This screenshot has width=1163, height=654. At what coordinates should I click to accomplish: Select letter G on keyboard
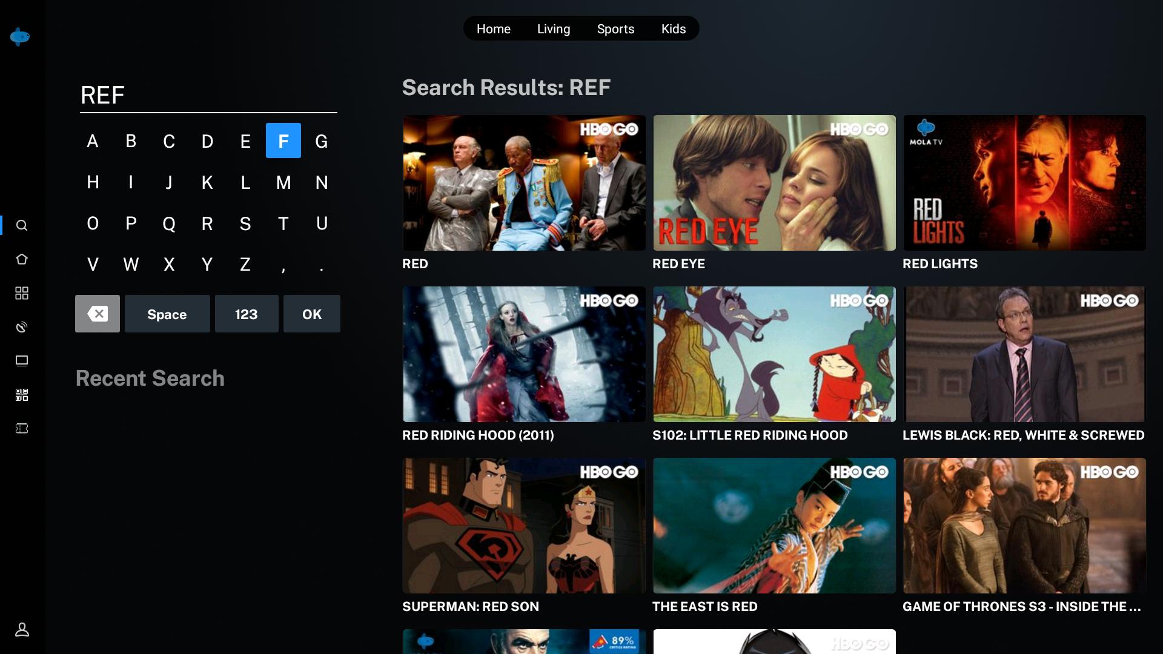click(322, 141)
